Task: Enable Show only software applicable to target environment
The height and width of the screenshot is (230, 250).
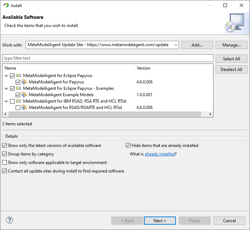Action: coord(5,163)
